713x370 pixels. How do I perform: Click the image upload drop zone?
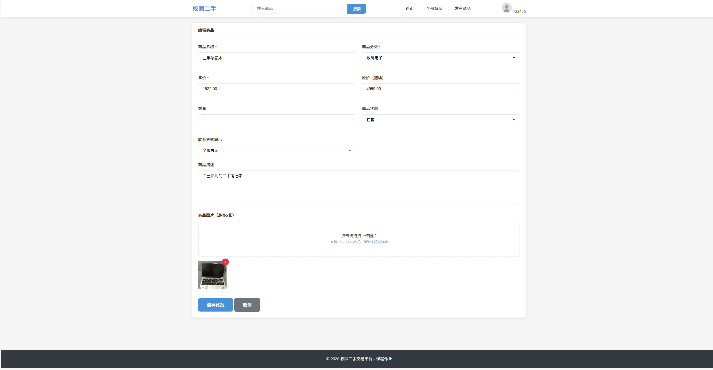tap(358, 239)
